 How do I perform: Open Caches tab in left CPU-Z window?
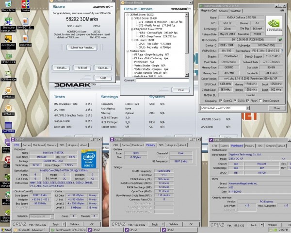pyautogui.click(x=27, y=145)
